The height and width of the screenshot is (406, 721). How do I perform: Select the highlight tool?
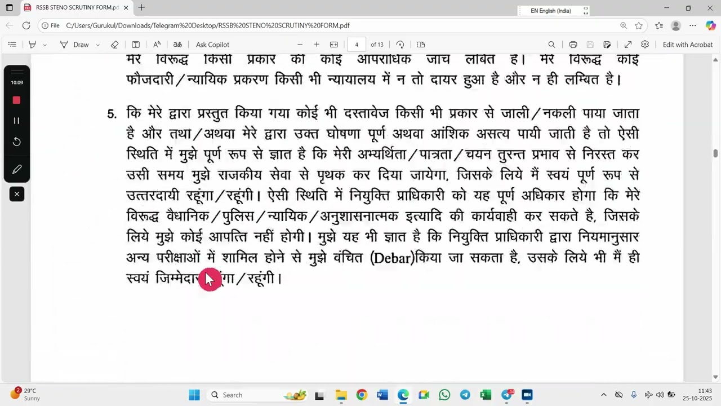[32, 45]
